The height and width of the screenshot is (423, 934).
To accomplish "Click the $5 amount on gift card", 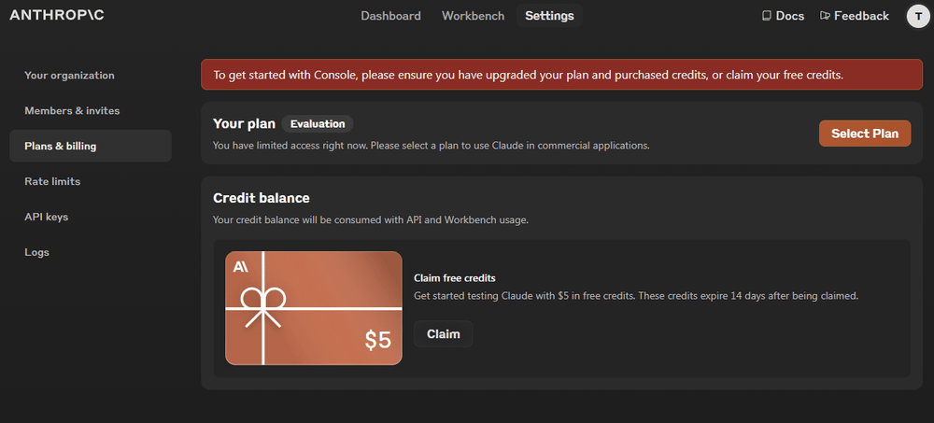I will [x=377, y=341].
